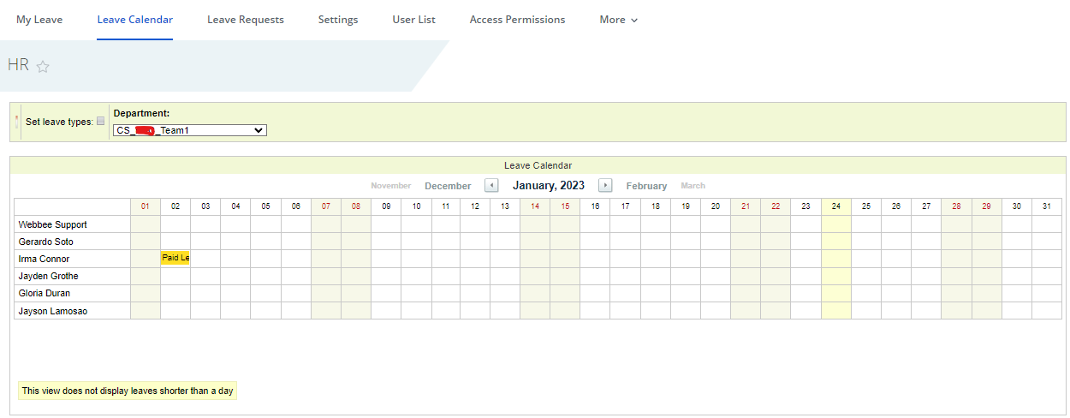
Task: Select the Irma Connor row name
Action: [45, 259]
